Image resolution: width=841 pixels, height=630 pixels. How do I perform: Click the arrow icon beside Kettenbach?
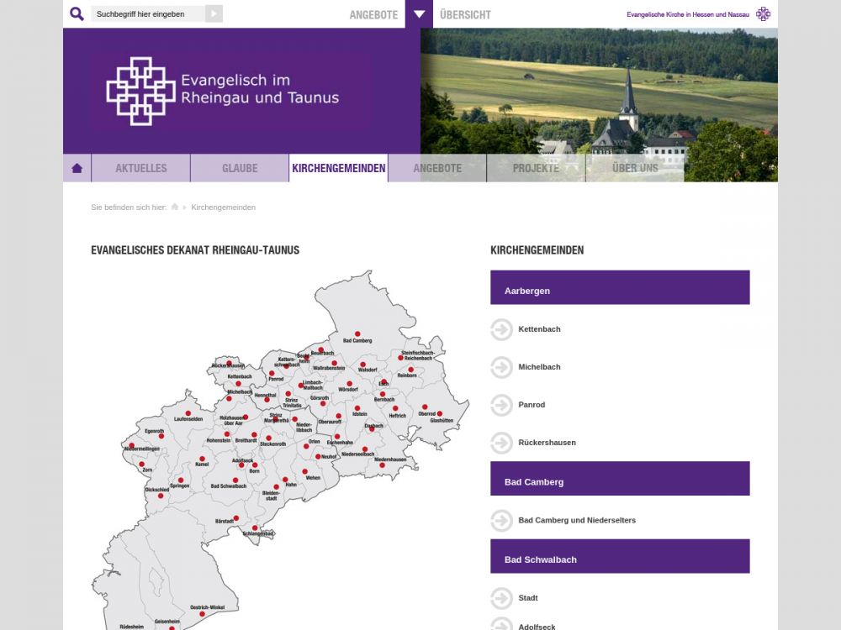click(x=501, y=329)
